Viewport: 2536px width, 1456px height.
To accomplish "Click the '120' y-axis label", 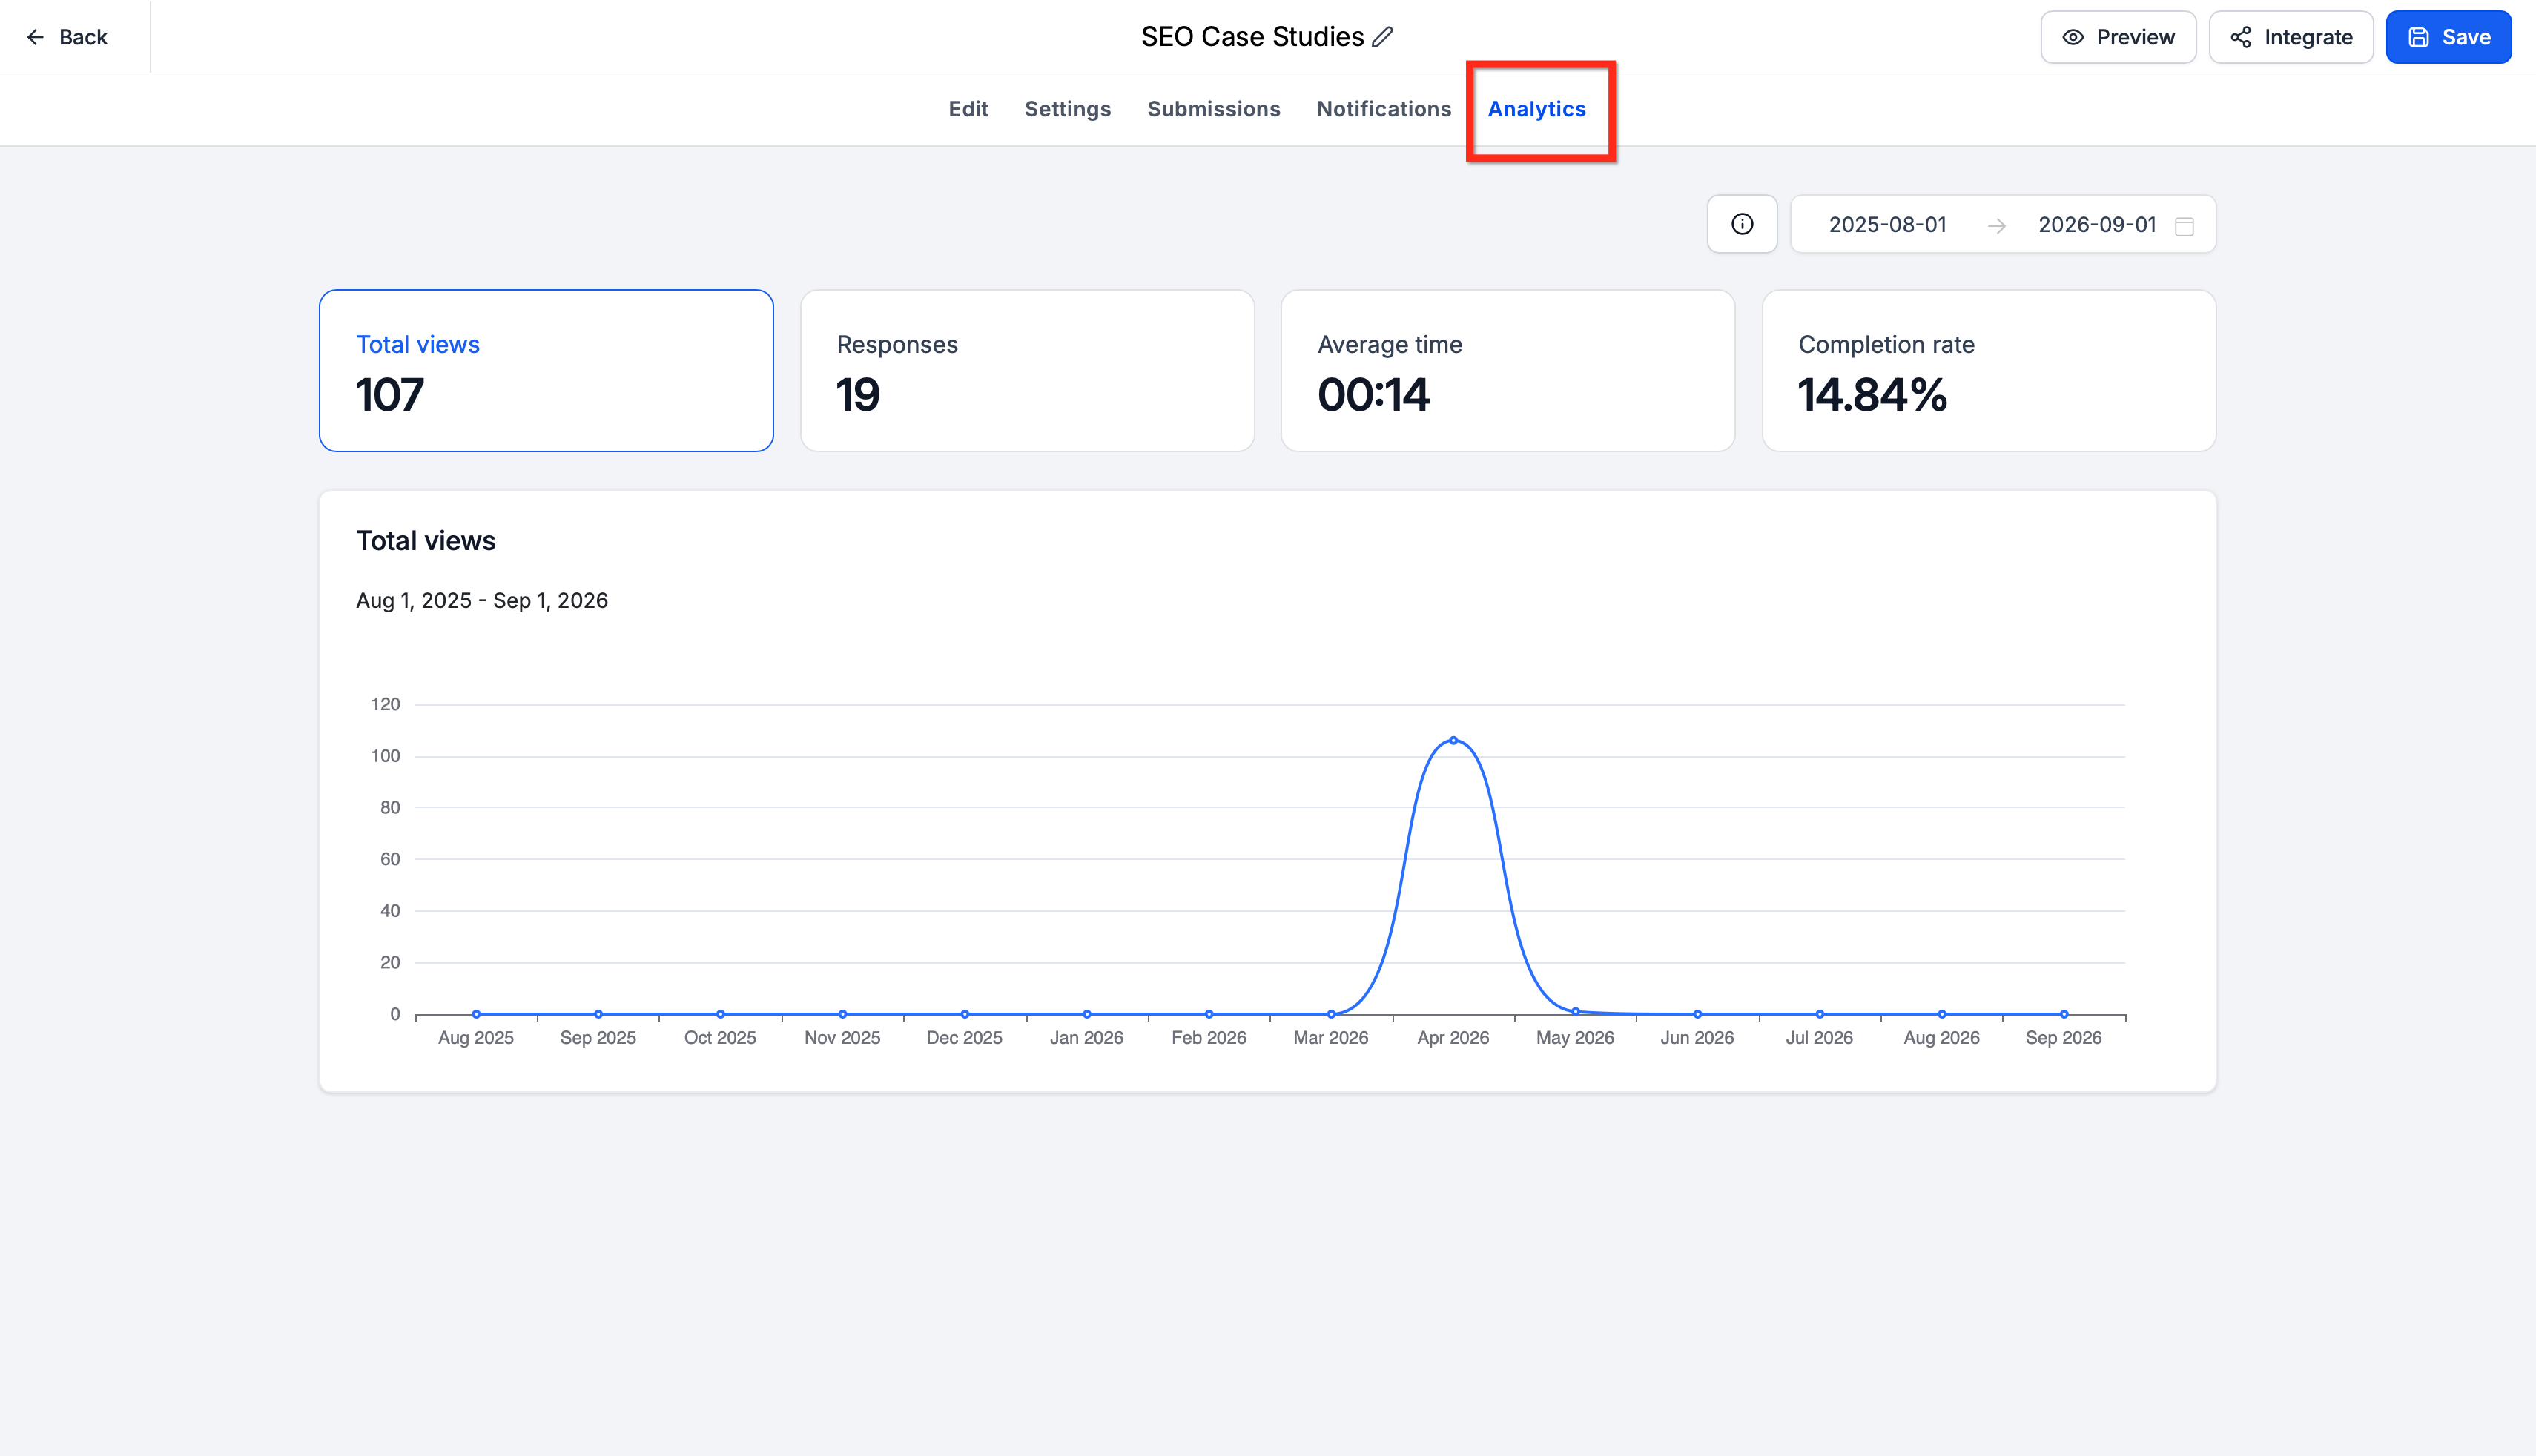I will coord(385,704).
